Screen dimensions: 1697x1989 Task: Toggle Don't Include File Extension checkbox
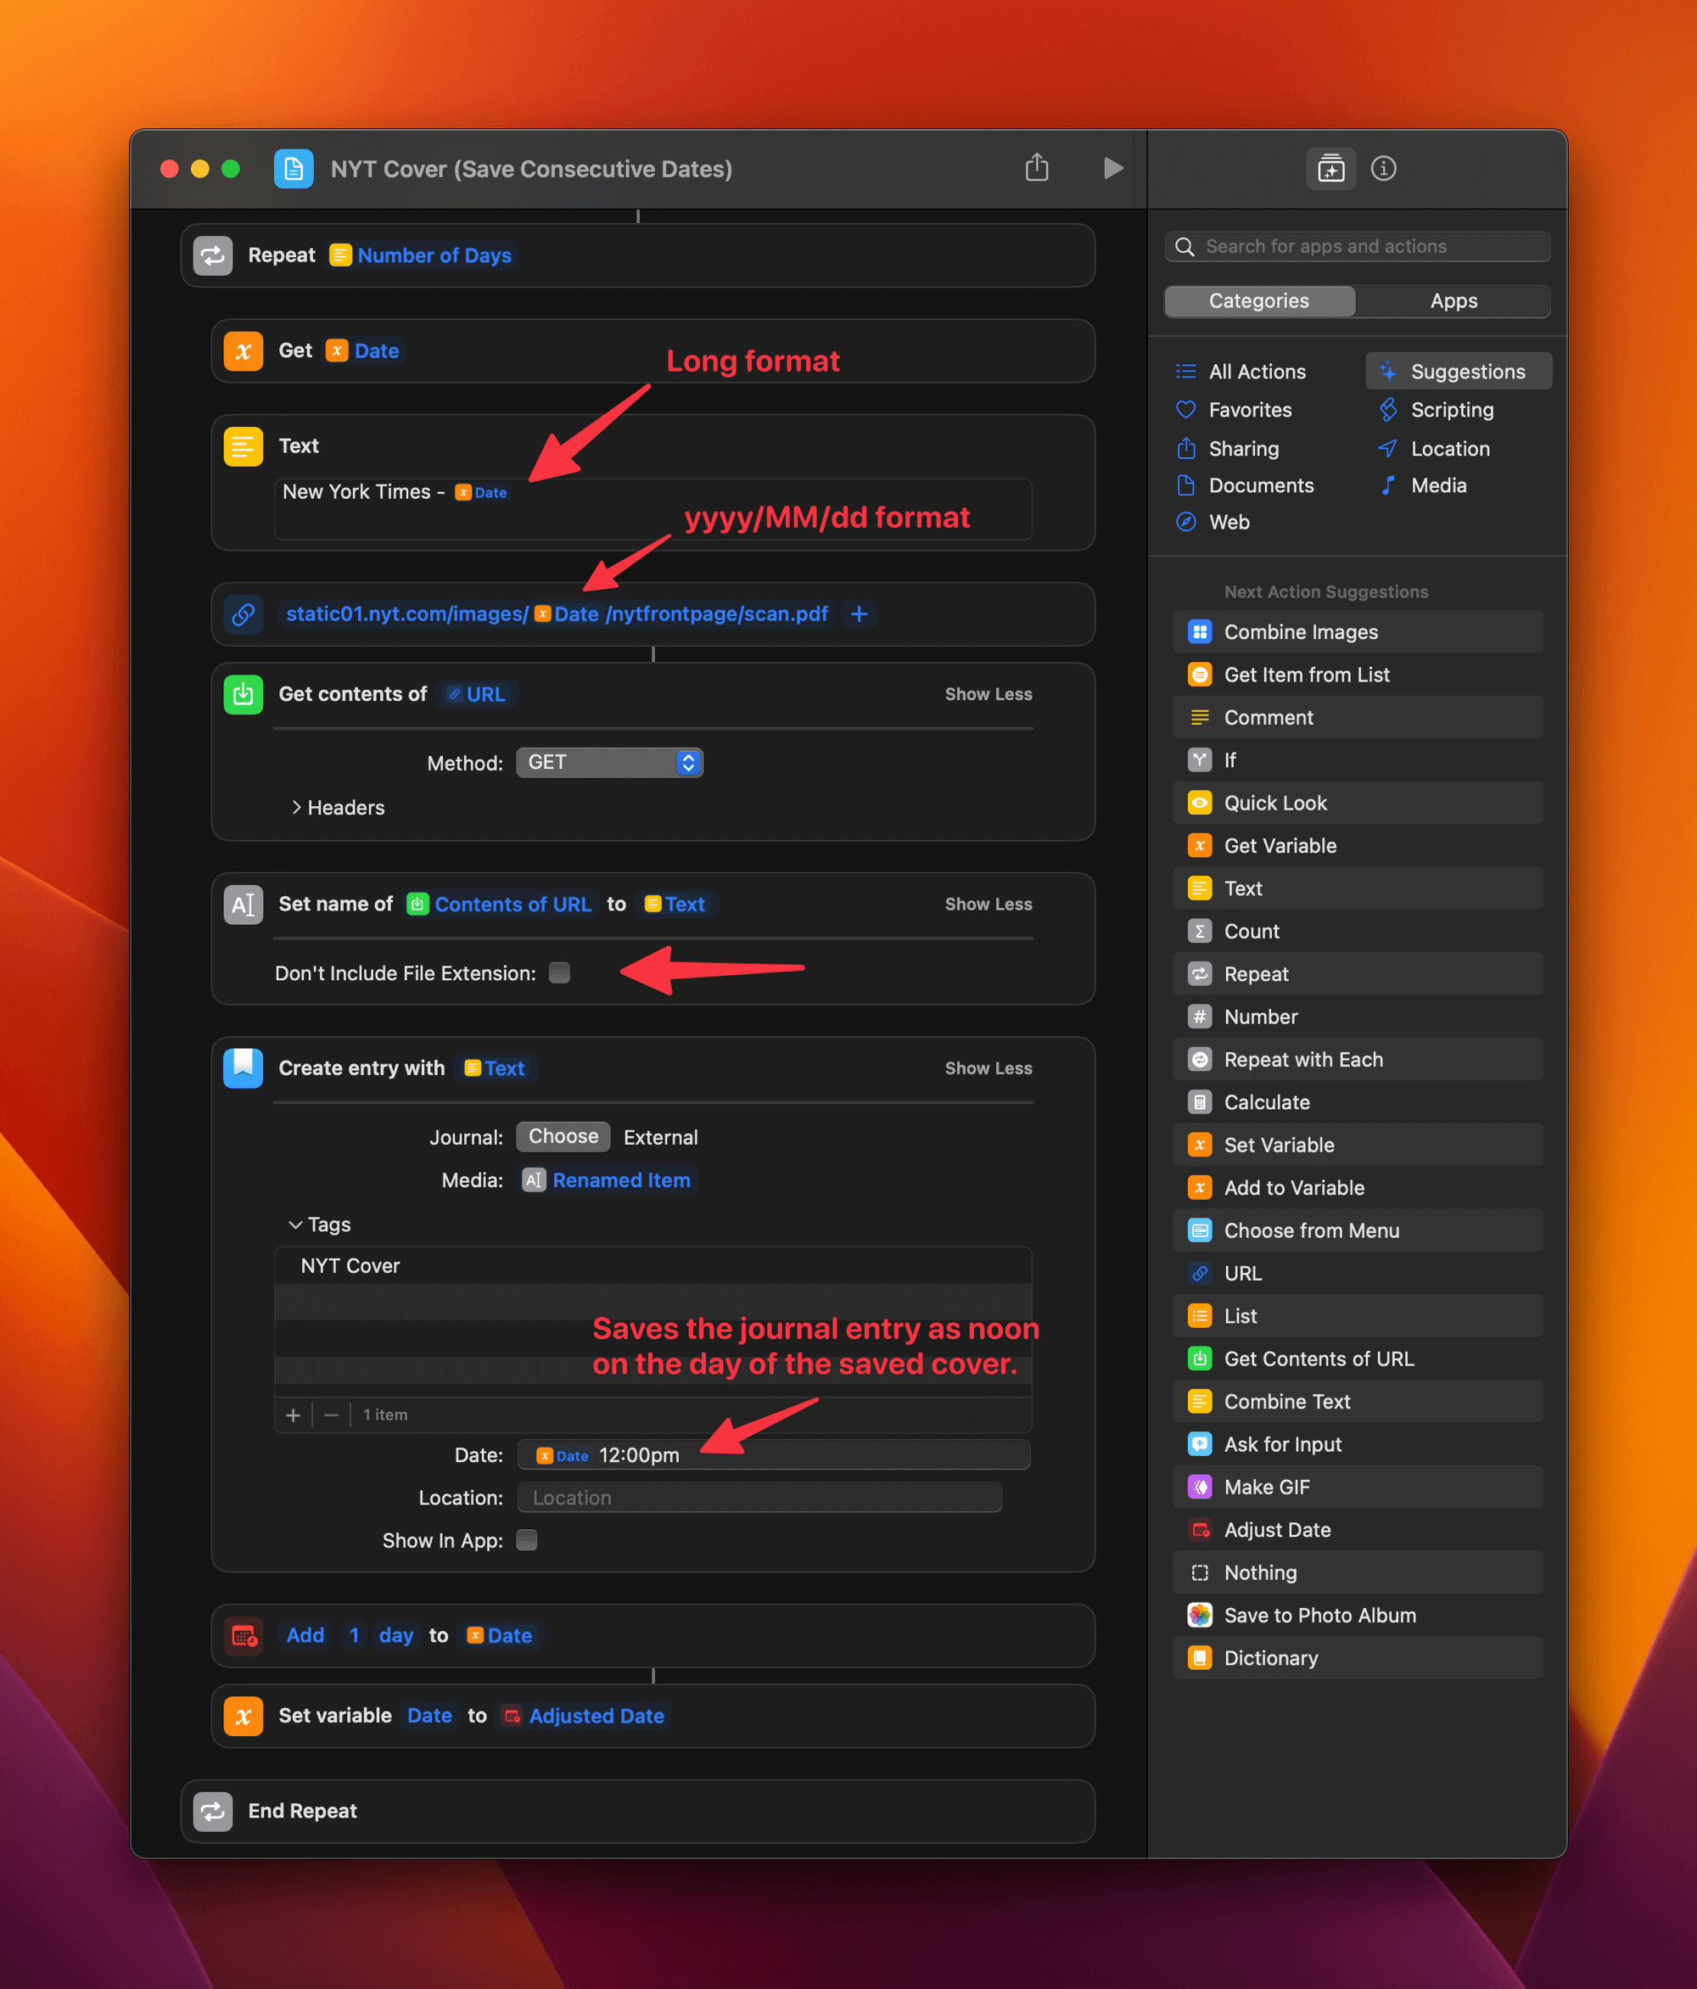pos(560,973)
